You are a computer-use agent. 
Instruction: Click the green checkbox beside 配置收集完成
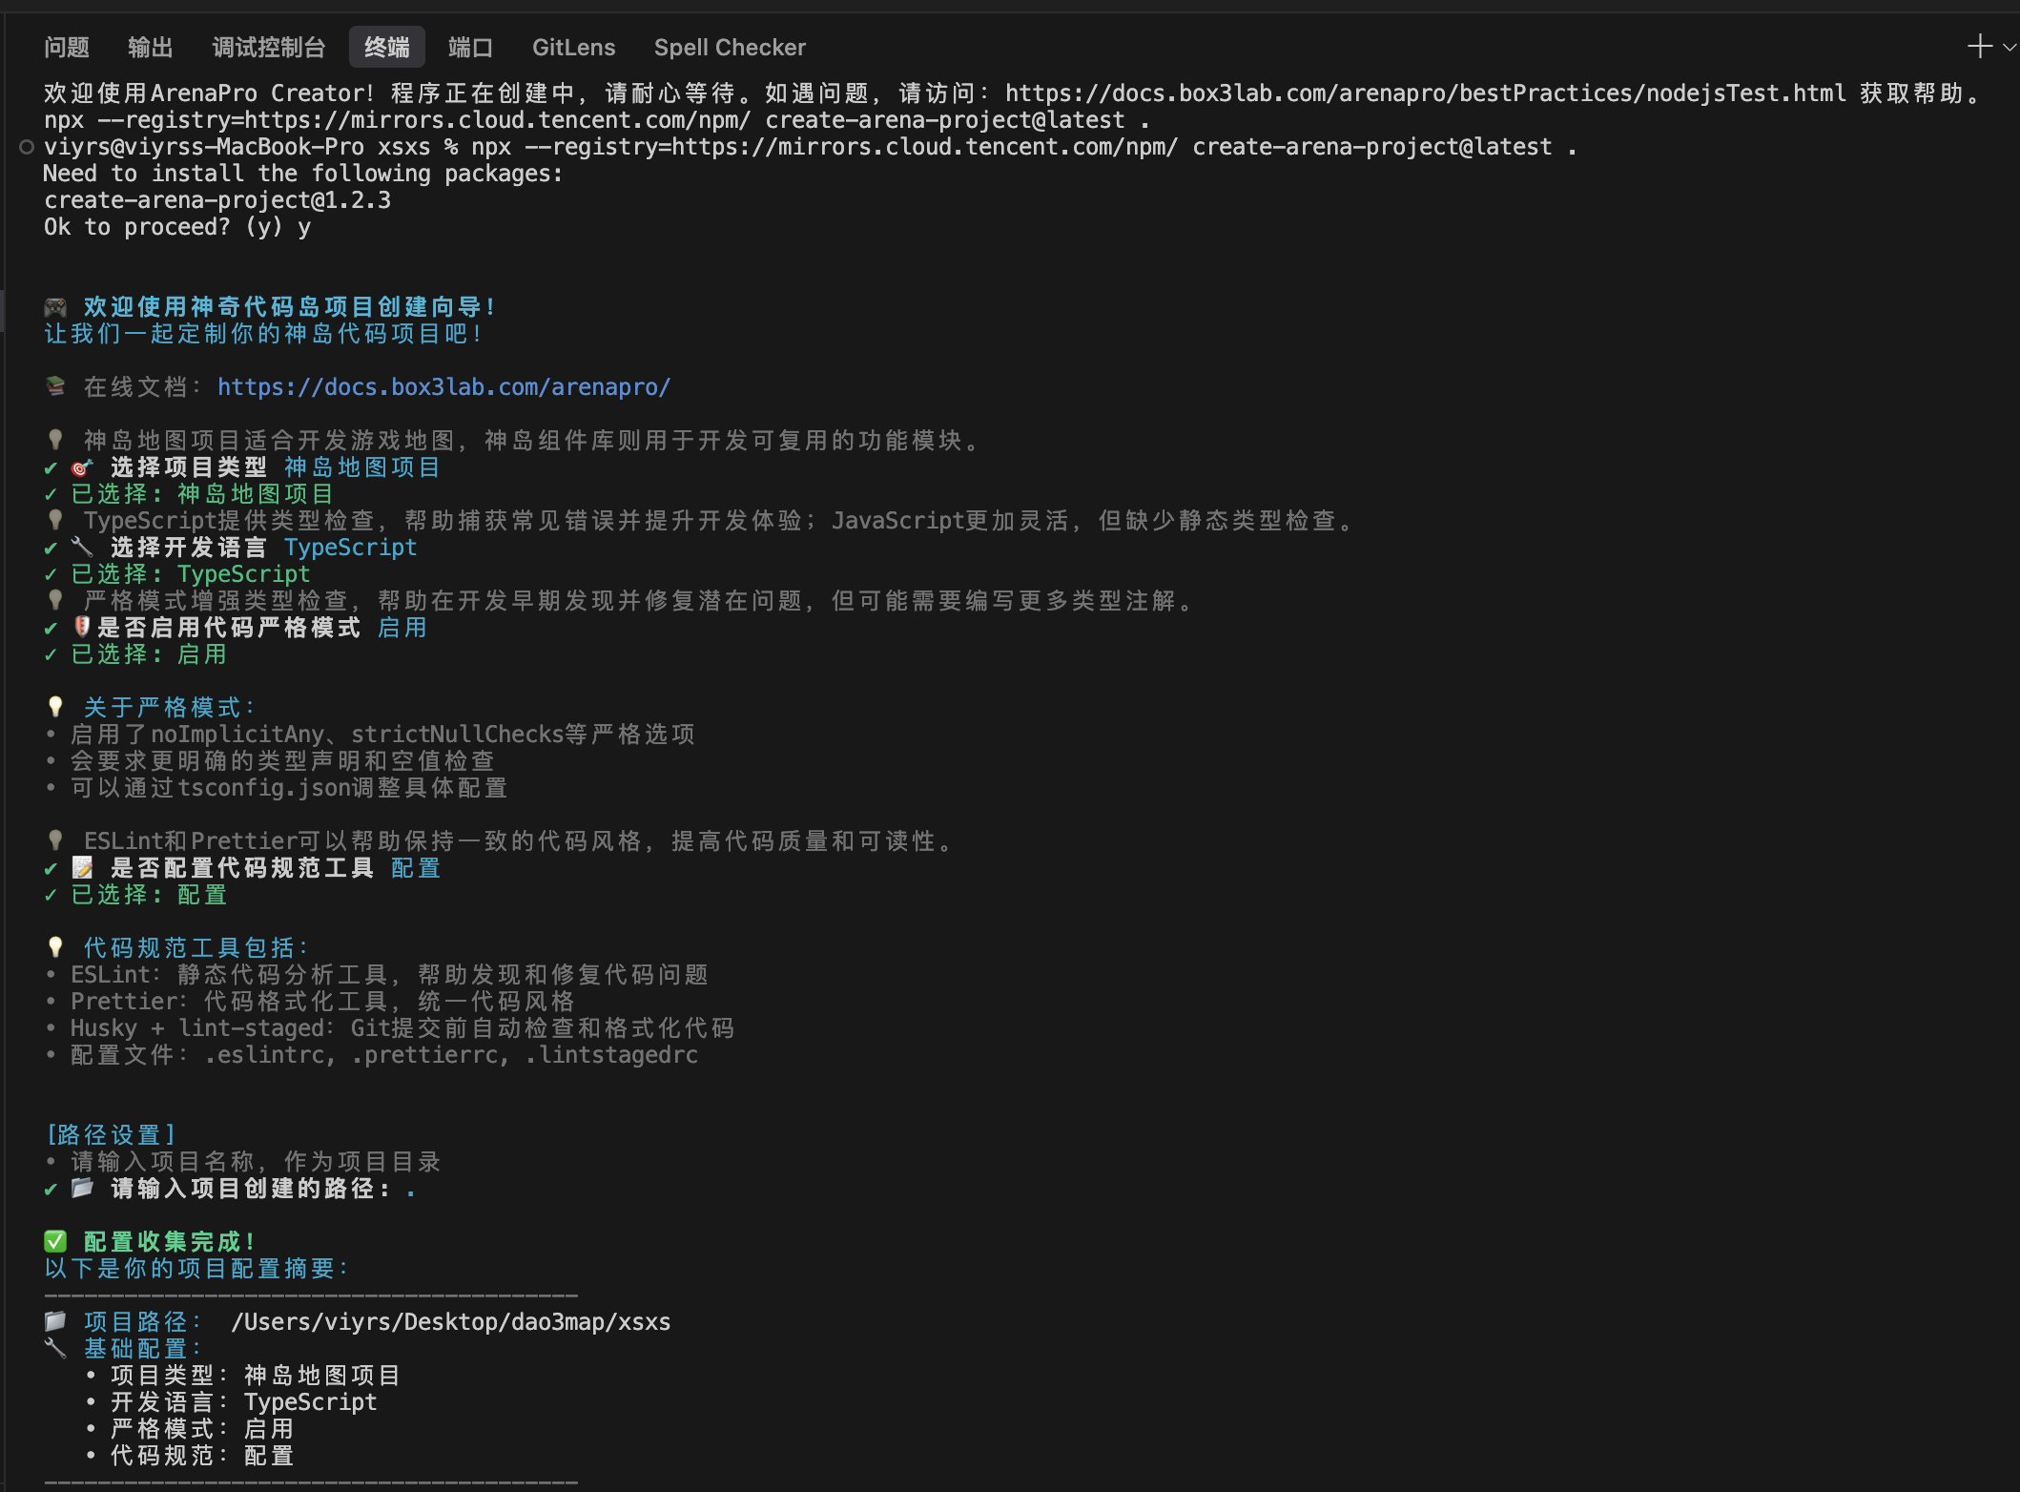click(x=55, y=1241)
